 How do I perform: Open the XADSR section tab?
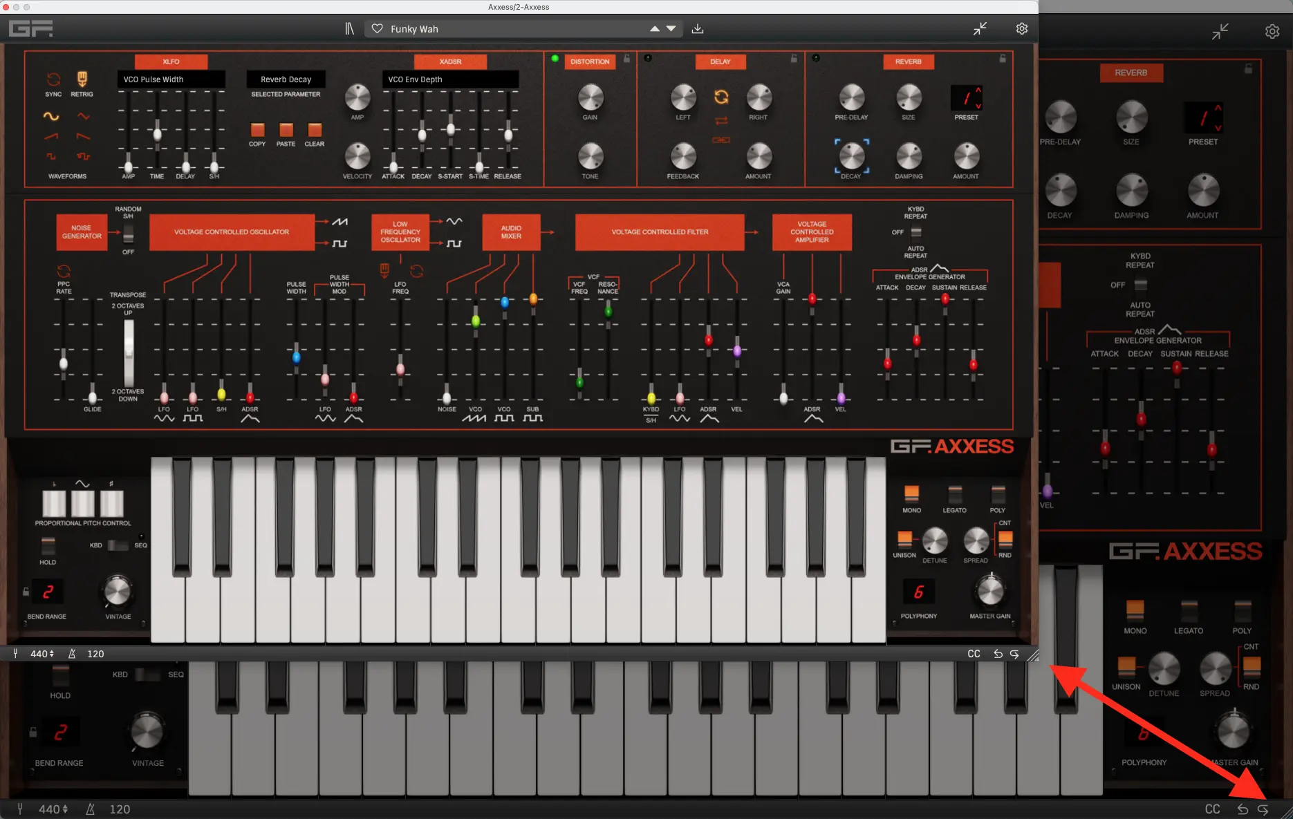(x=450, y=62)
